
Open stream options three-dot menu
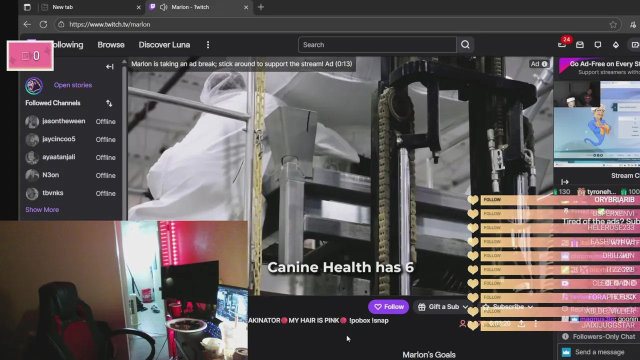pos(535,324)
